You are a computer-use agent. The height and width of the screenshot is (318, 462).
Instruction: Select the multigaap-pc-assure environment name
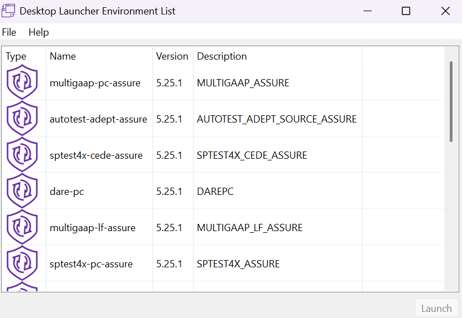[95, 83]
